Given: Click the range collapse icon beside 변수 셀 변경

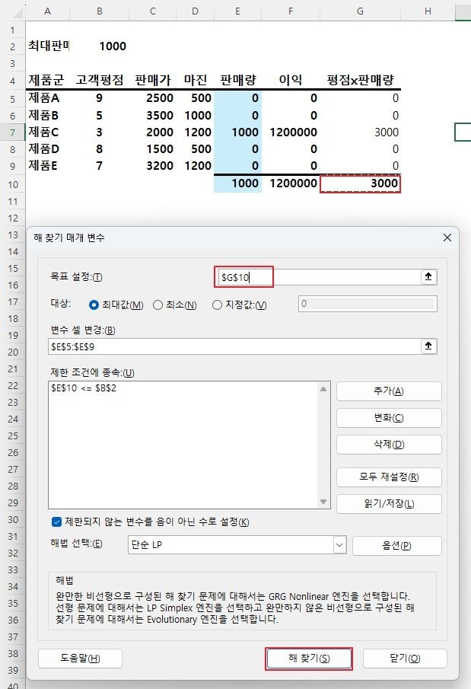Looking at the screenshot, I should click(428, 346).
